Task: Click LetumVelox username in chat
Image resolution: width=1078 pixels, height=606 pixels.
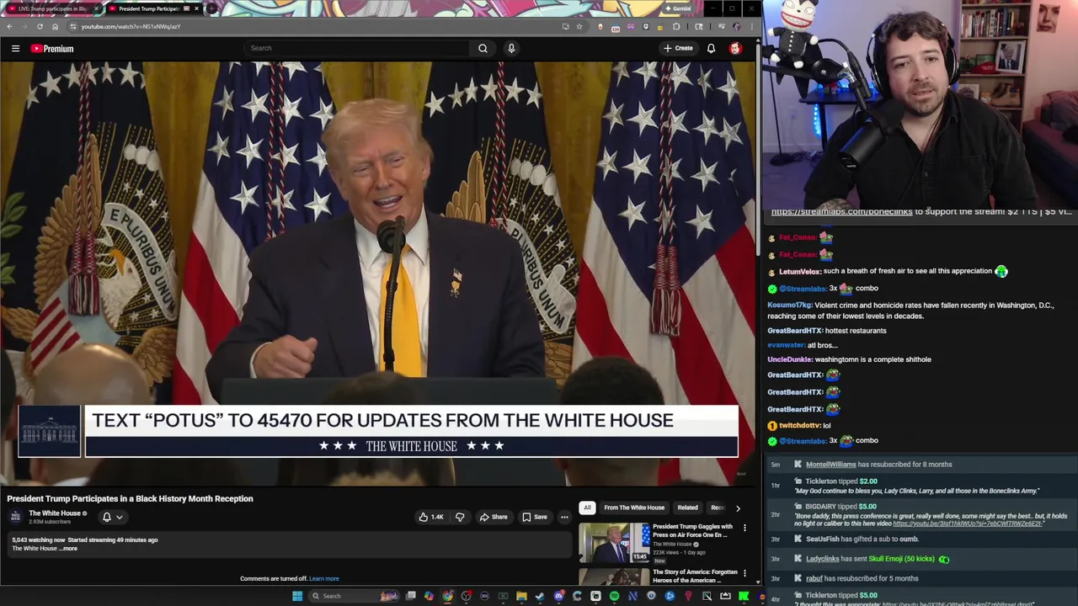Action: coord(799,271)
